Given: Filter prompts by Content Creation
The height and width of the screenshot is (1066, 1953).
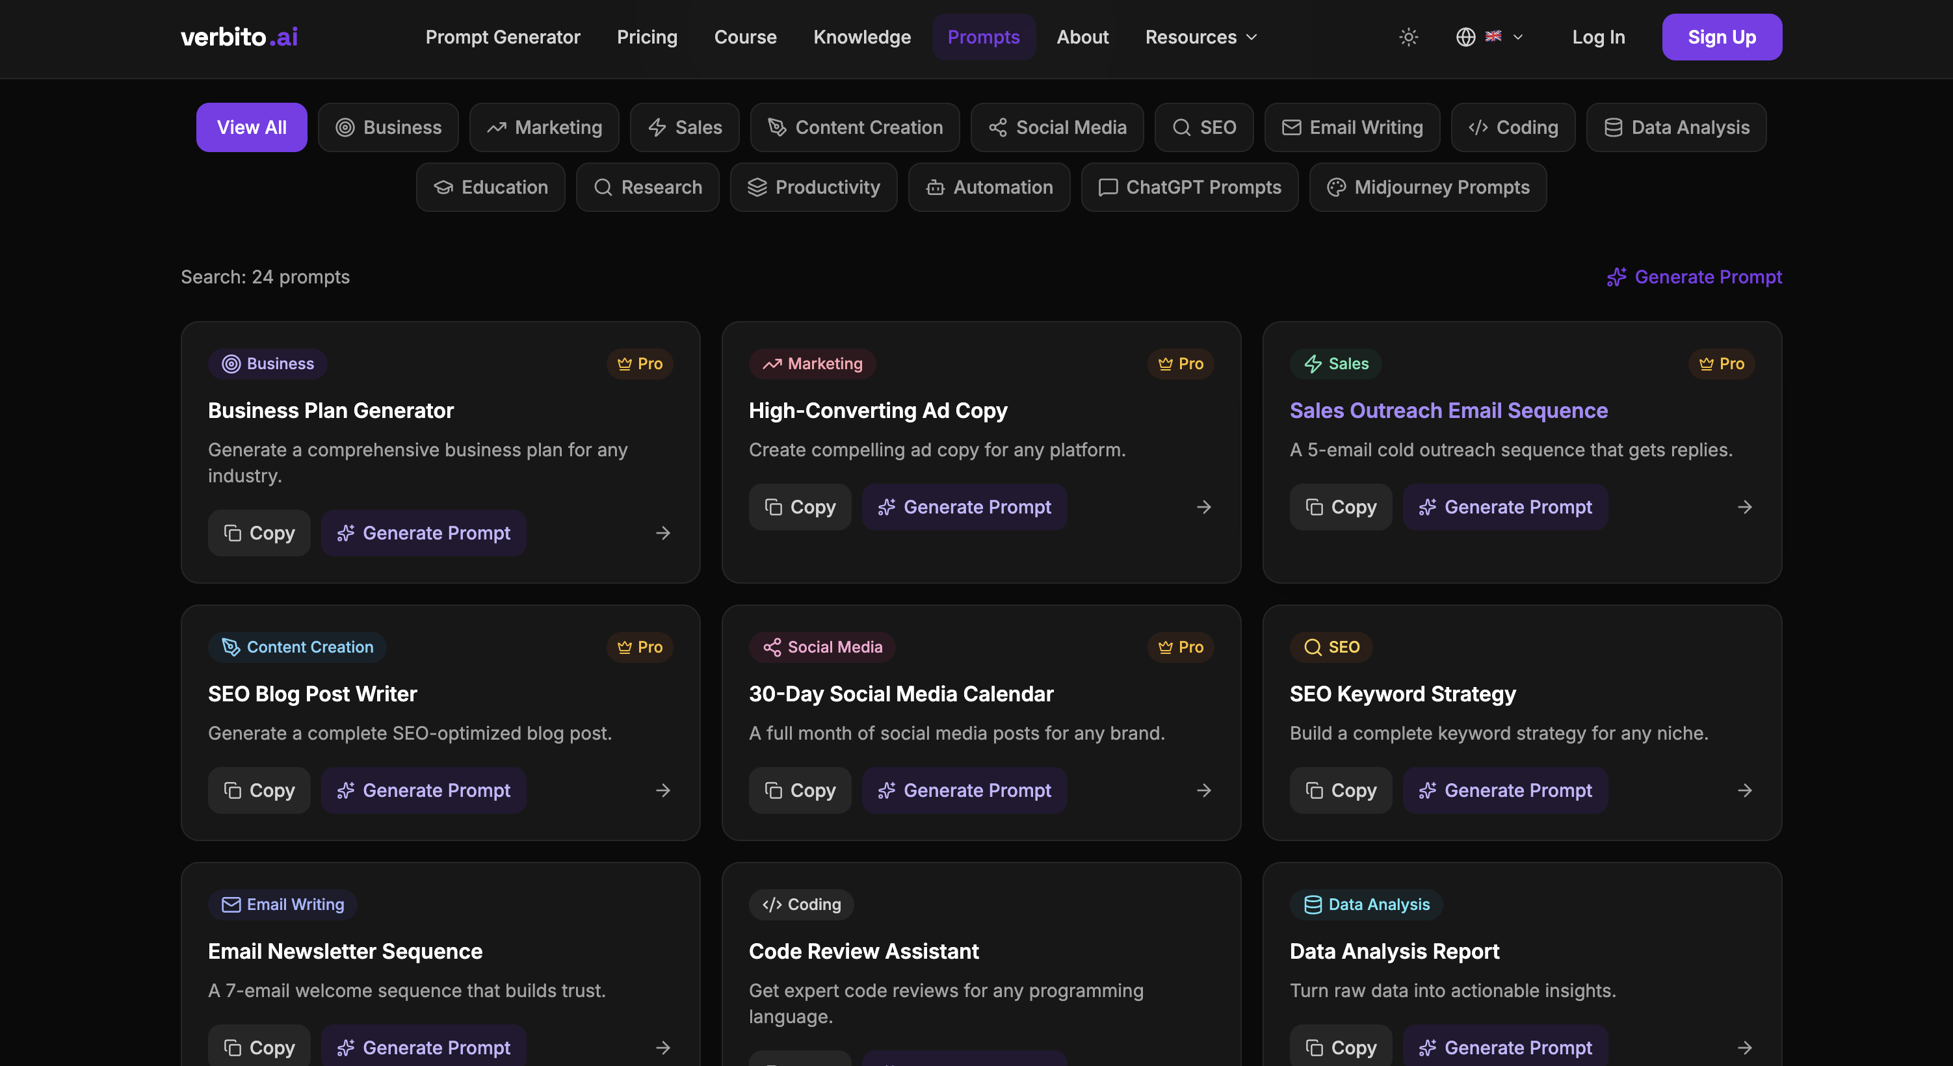Looking at the screenshot, I should [855, 127].
